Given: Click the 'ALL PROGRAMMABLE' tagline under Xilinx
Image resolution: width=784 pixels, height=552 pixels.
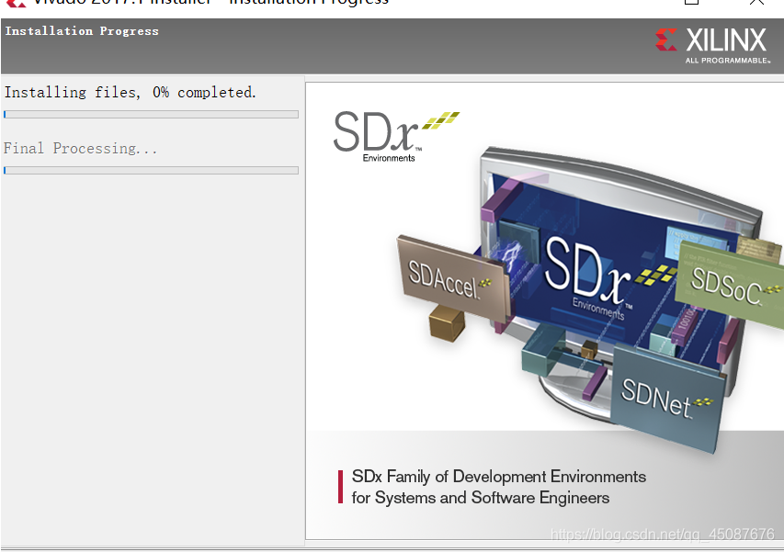Looking at the screenshot, I should tap(728, 61).
